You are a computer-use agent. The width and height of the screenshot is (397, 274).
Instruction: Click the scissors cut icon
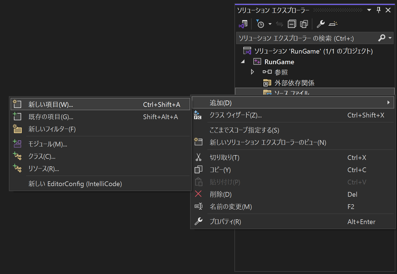[x=198, y=157]
